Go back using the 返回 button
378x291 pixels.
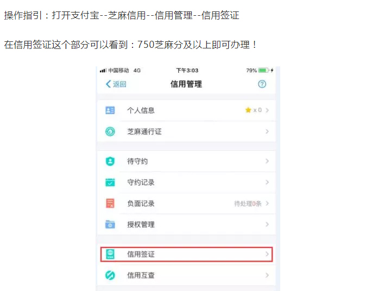pyautogui.click(x=116, y=84)
